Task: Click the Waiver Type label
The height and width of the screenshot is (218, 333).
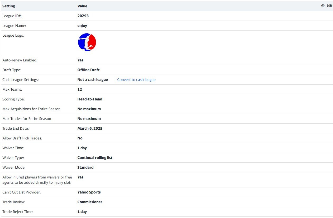Action: pos(13,158)
